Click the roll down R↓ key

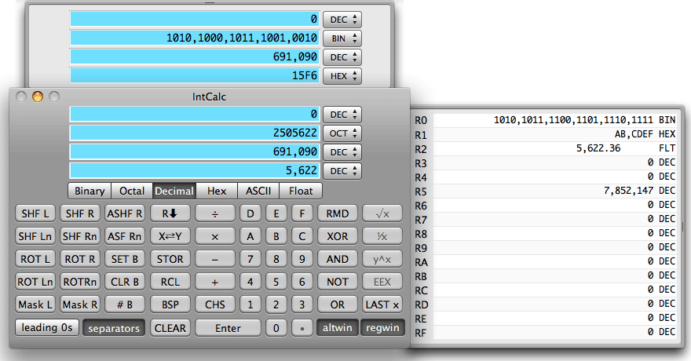(x=170, y=214)
